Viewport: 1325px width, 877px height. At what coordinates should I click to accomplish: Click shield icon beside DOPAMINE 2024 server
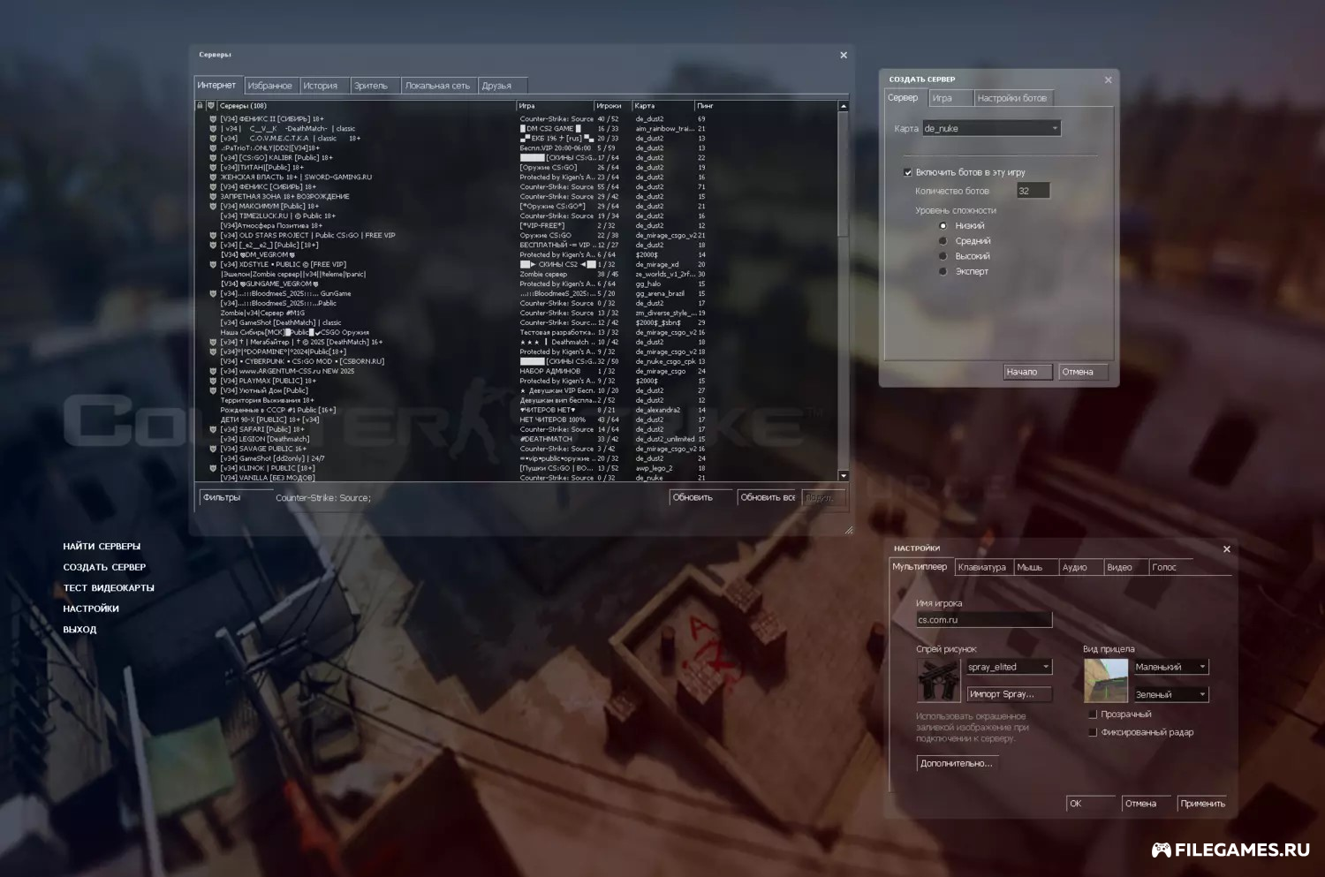coord(213,352)
